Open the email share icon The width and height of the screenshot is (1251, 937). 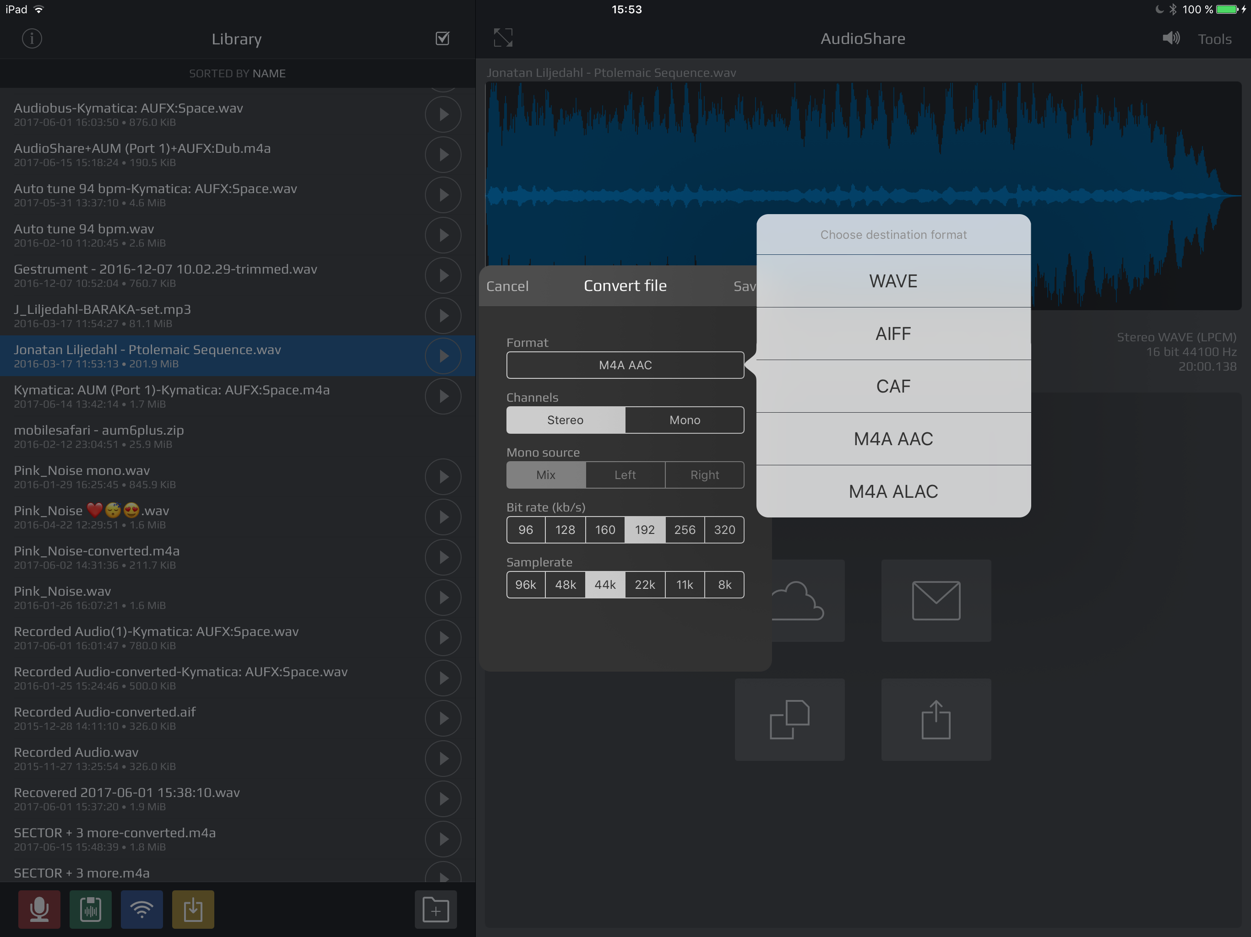(936, 600)
